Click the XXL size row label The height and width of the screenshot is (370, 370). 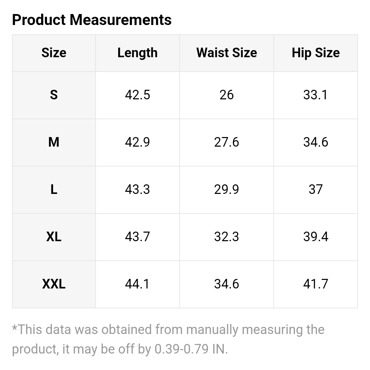(54, 284)
